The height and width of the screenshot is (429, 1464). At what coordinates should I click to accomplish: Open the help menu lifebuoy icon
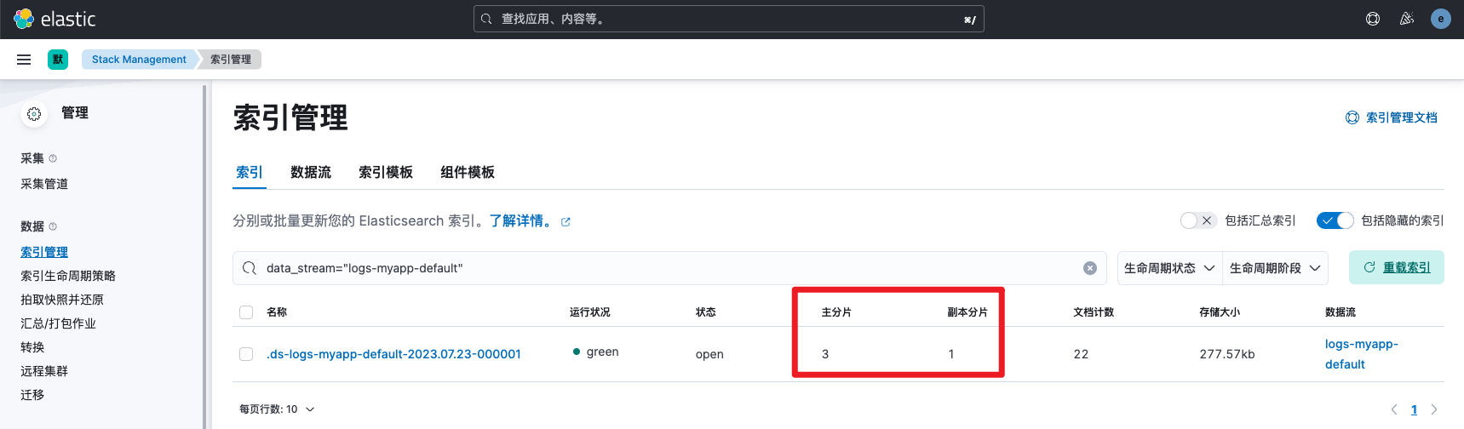pos(1373,19)
